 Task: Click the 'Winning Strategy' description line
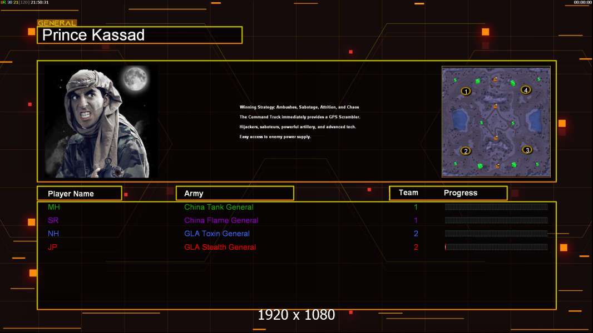(299, 107)
